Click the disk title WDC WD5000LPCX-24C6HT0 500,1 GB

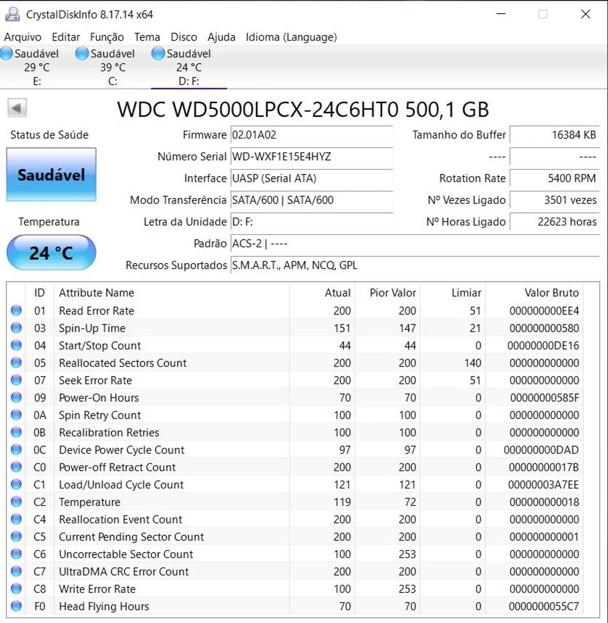click(303, 110)
